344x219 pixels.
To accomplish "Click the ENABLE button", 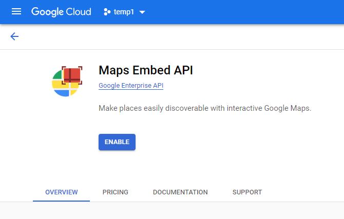I will (117, 142).
